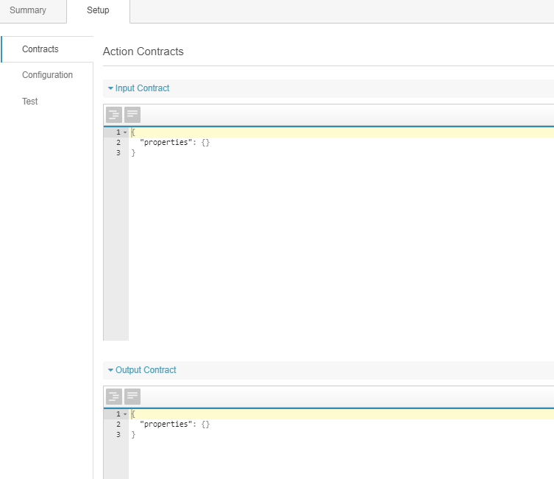Compact JSON in Output Contract editor
Viewport: 554px width, 479px height.
(132, 397)
